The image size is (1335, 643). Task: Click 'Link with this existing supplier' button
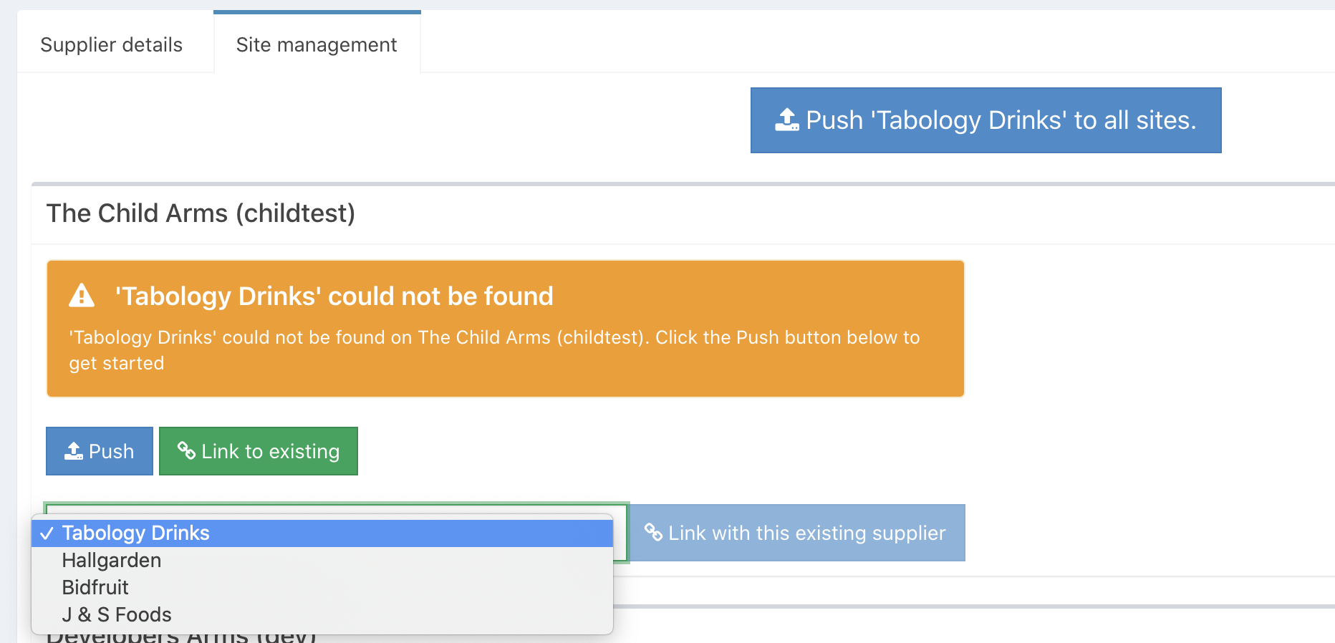[x=797, y=533]
